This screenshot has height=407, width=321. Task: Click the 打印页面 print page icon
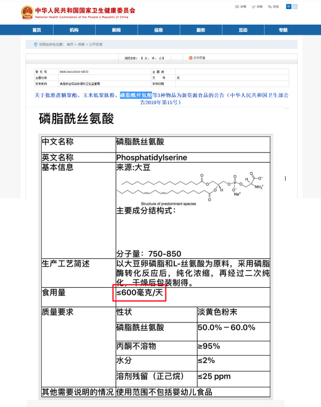(190, 57)
